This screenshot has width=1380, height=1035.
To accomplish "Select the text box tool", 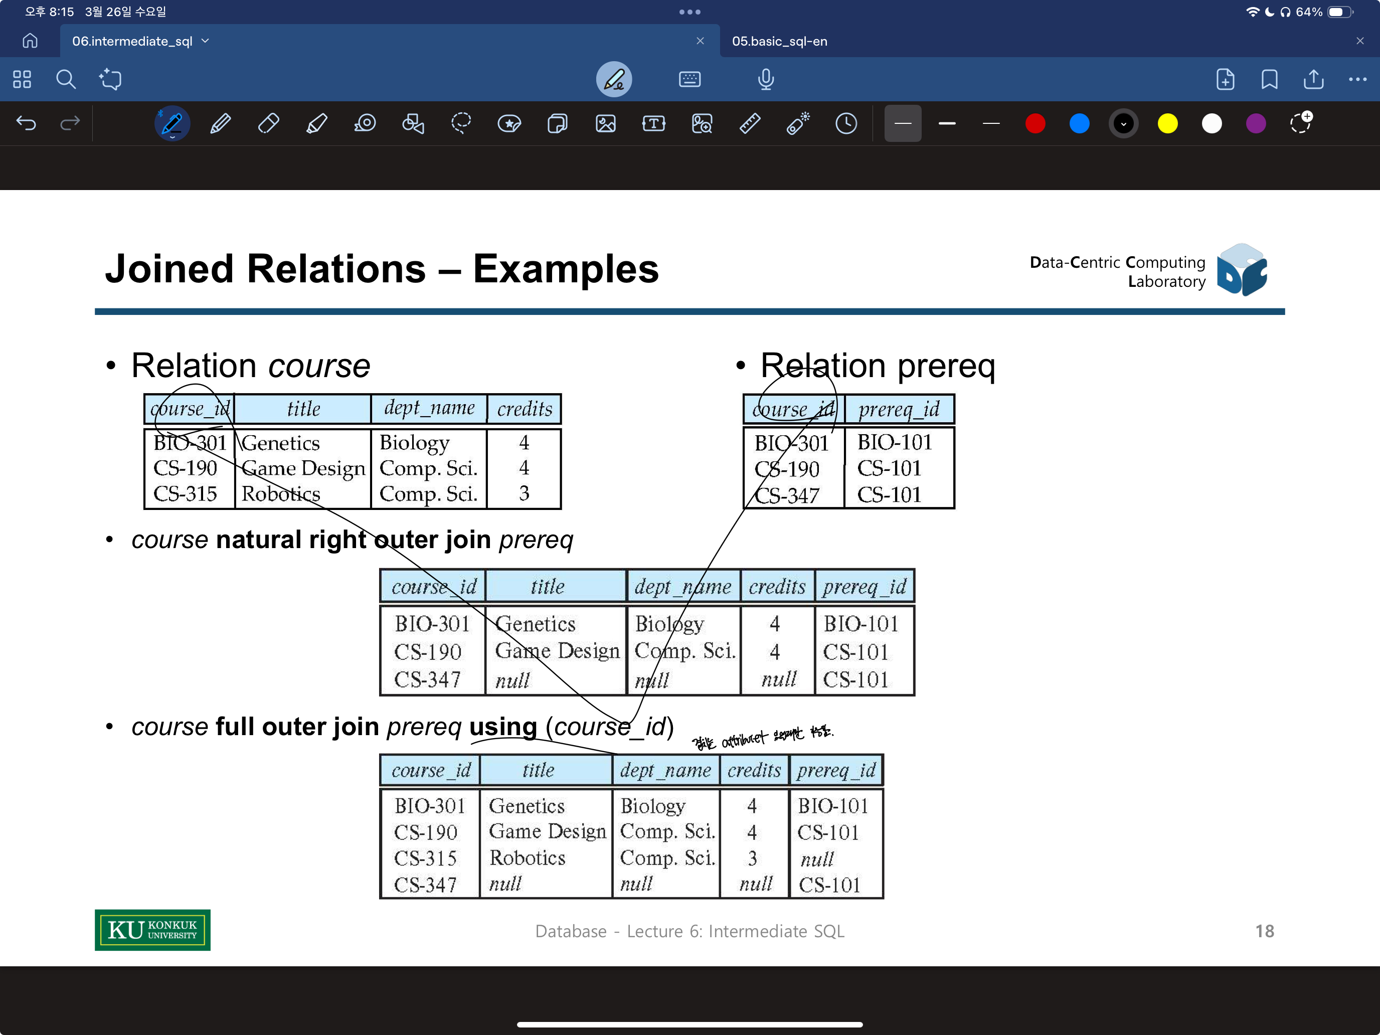I will tap(653, 123).
